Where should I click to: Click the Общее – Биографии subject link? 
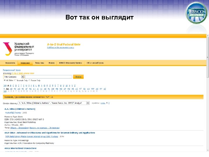(x=19, y=128)
